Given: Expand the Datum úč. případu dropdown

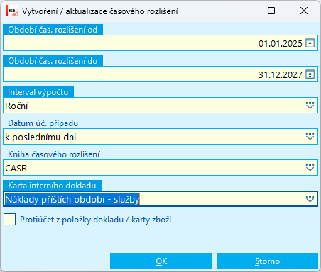Looking at the screenshot, I should pos(310,137).
